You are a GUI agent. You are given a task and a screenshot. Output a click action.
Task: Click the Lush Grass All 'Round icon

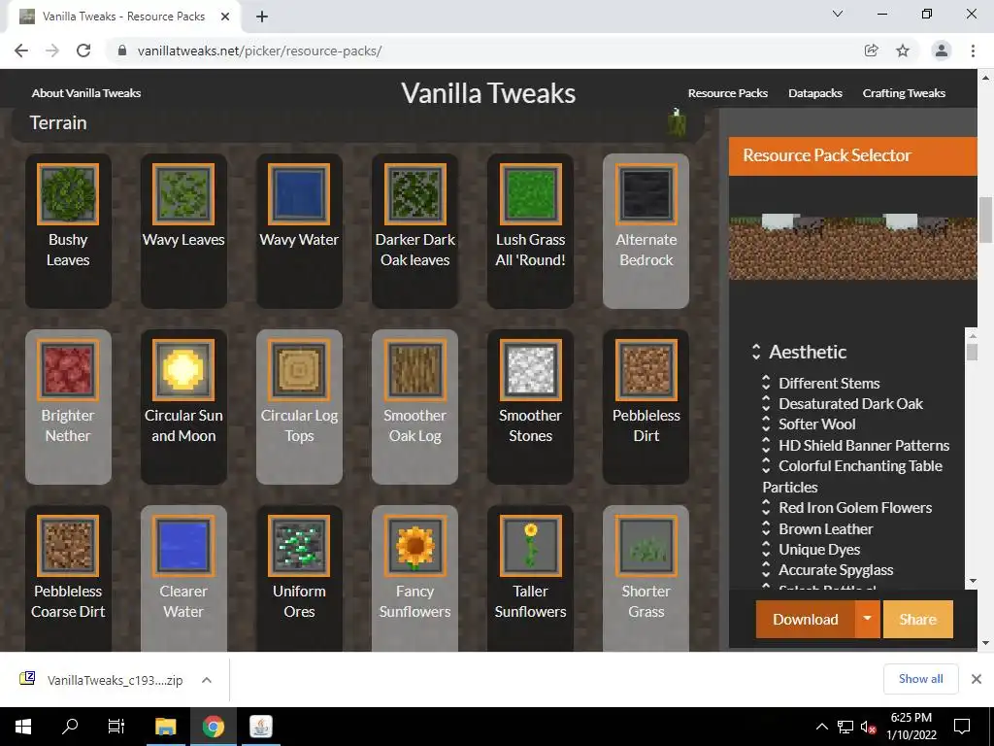pos(531,194)
